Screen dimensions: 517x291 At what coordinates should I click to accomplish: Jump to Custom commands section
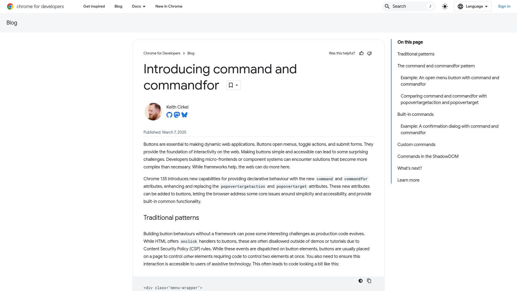pyautogui.click(x=416, y=145)
